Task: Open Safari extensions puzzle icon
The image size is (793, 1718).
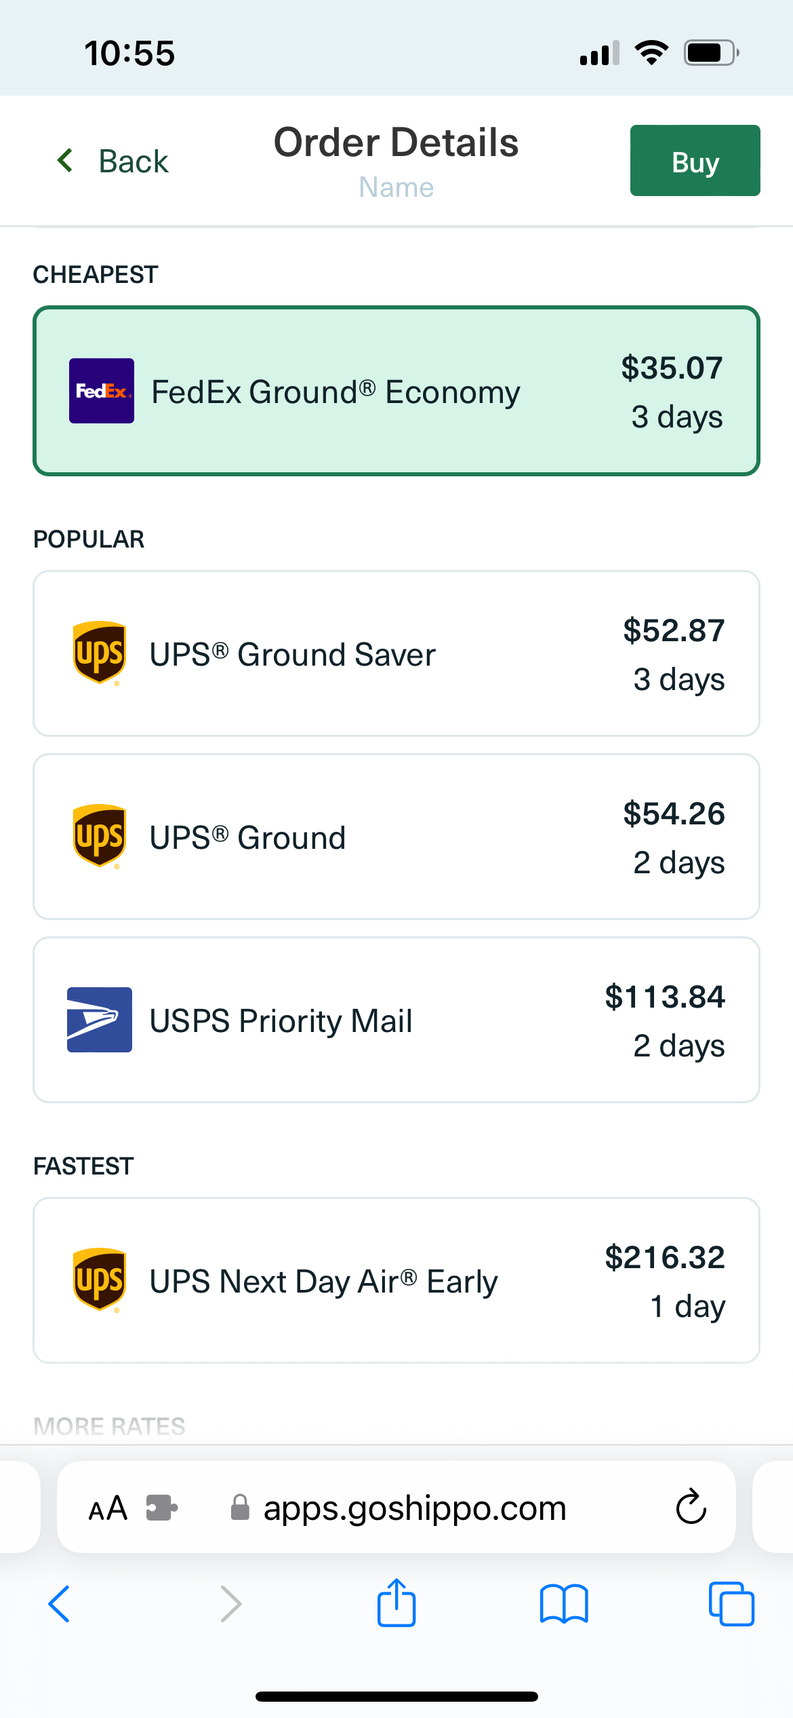Action: tap(162, 1508)
